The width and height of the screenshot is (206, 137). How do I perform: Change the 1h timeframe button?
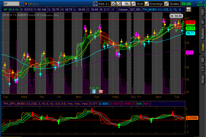coord(126,4)
